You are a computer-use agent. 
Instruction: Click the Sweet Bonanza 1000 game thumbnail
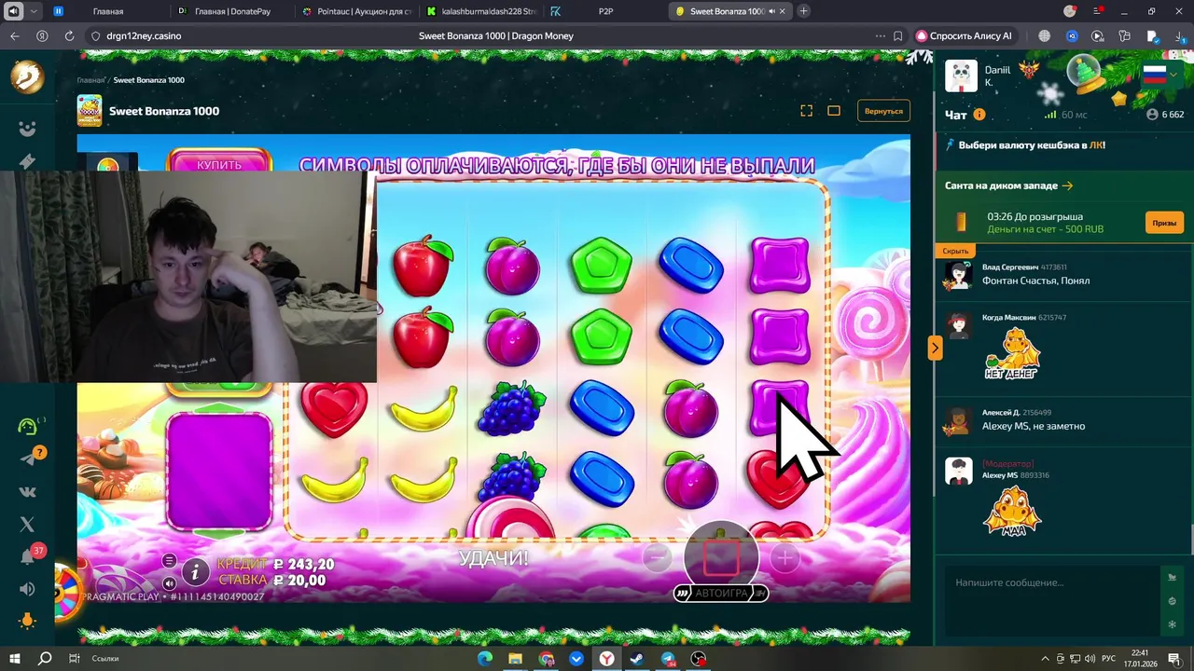(x=90, y=111)
